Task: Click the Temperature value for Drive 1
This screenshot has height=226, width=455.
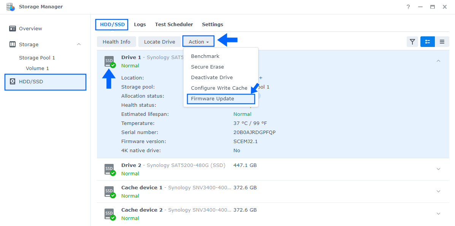Action: tap(251, 123)
